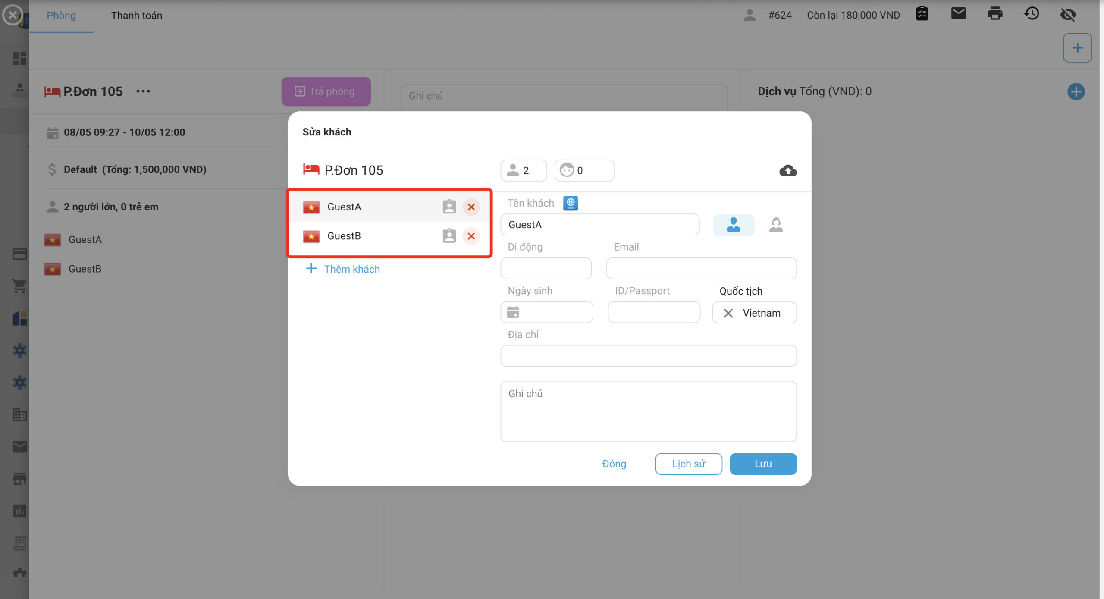Open the Quốc tịch Vietnam dropdown
The image size is (1104, 599).
[761, 313]
